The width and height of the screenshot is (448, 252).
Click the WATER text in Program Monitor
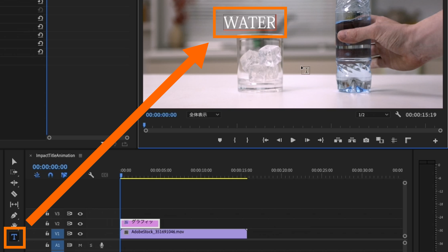pos(249,23)
